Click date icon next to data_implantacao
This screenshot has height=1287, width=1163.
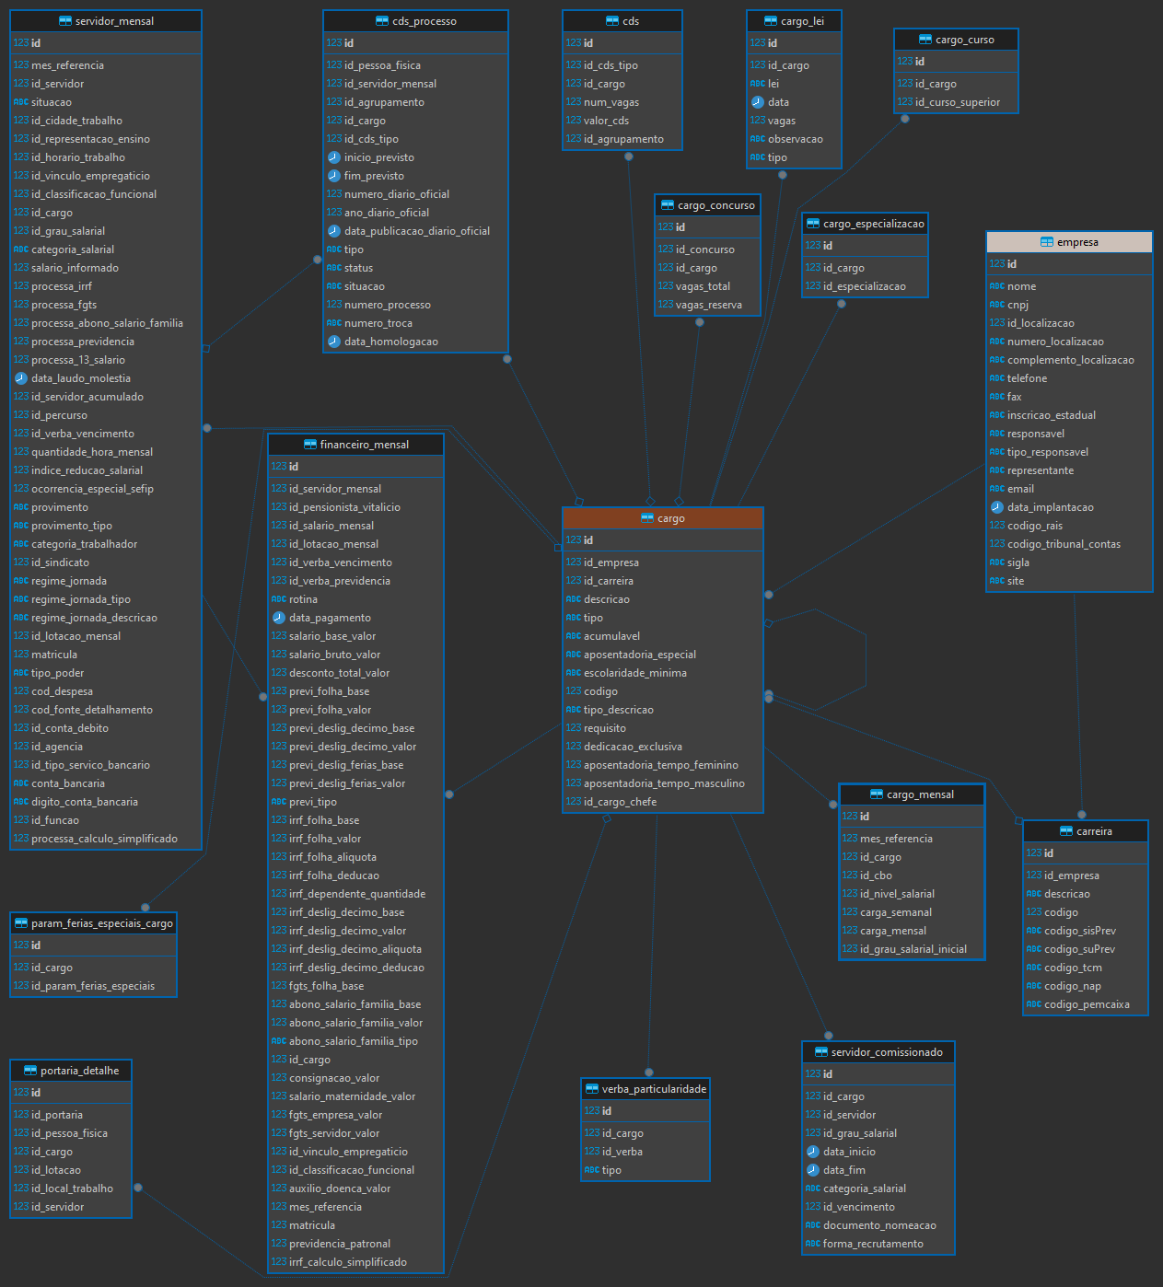coord(997,507)
